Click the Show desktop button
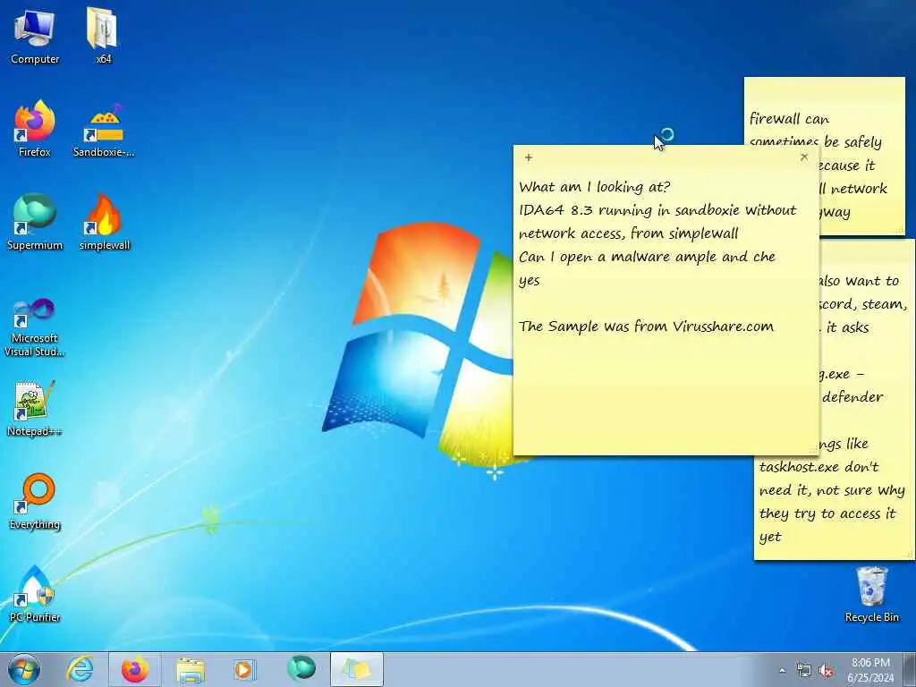This screenshot has width=916, height=687. point(910,669)
